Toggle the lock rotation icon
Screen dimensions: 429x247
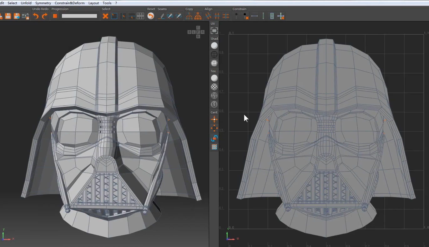pos(214,138)
